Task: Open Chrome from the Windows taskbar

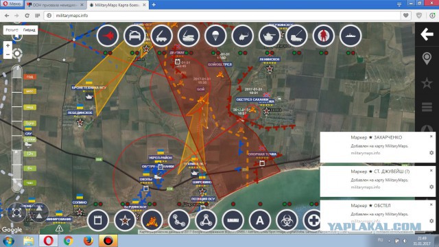Action: point(68,241)
